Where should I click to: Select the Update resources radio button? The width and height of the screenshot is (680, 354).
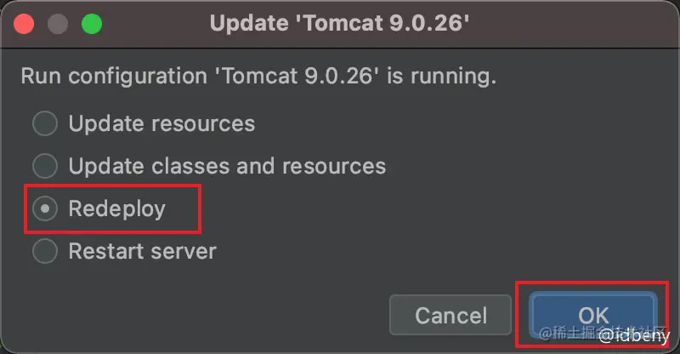(x=45, y=123)
